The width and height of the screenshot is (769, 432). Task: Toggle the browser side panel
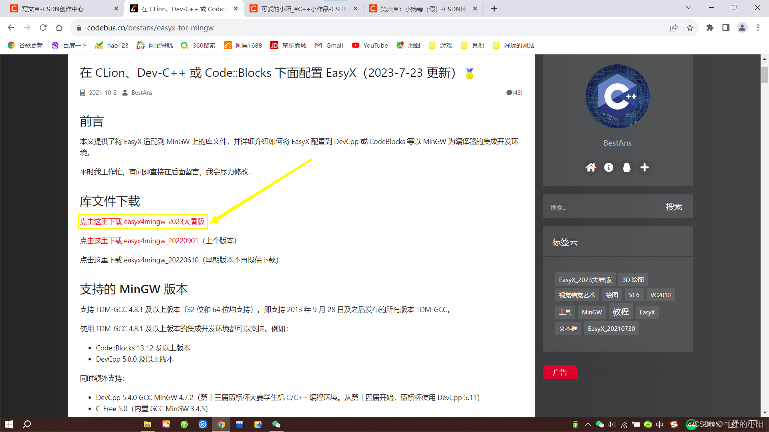[726, 28]
